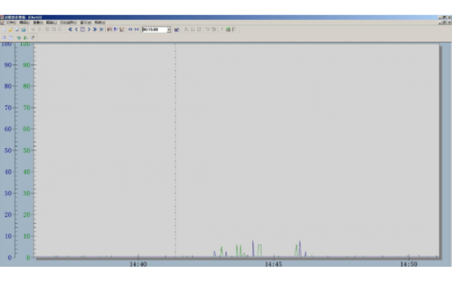This screenshot has height=282, width=452.
Task: Click the open folder toolbar icon
Action: (10, 29)
